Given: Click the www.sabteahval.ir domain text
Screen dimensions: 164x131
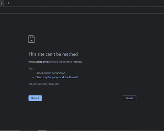Looking at the screenshot, I should pos(40,62).
